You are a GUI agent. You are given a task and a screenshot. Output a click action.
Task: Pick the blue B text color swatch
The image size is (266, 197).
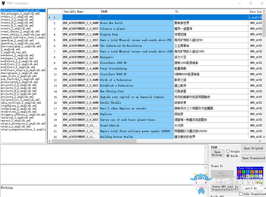click(x=248, y=172)
